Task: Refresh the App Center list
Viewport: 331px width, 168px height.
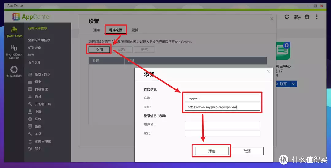Action: pyautogui.click(x=287, y=17)
